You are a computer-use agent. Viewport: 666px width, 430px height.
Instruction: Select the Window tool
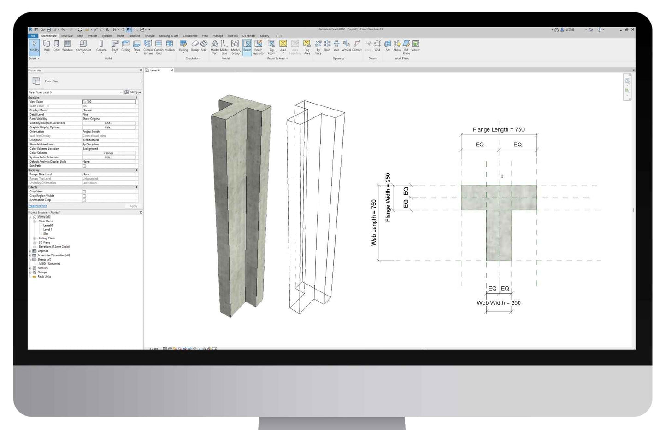tap(67, 46)
